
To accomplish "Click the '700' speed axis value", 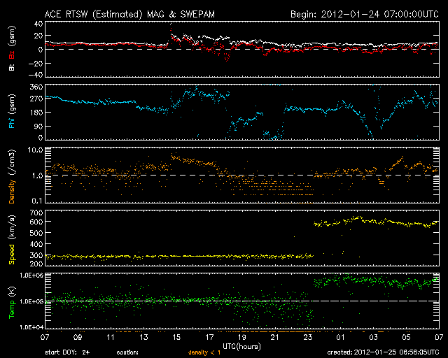I will pyautogui.click(x=36, y=213).
